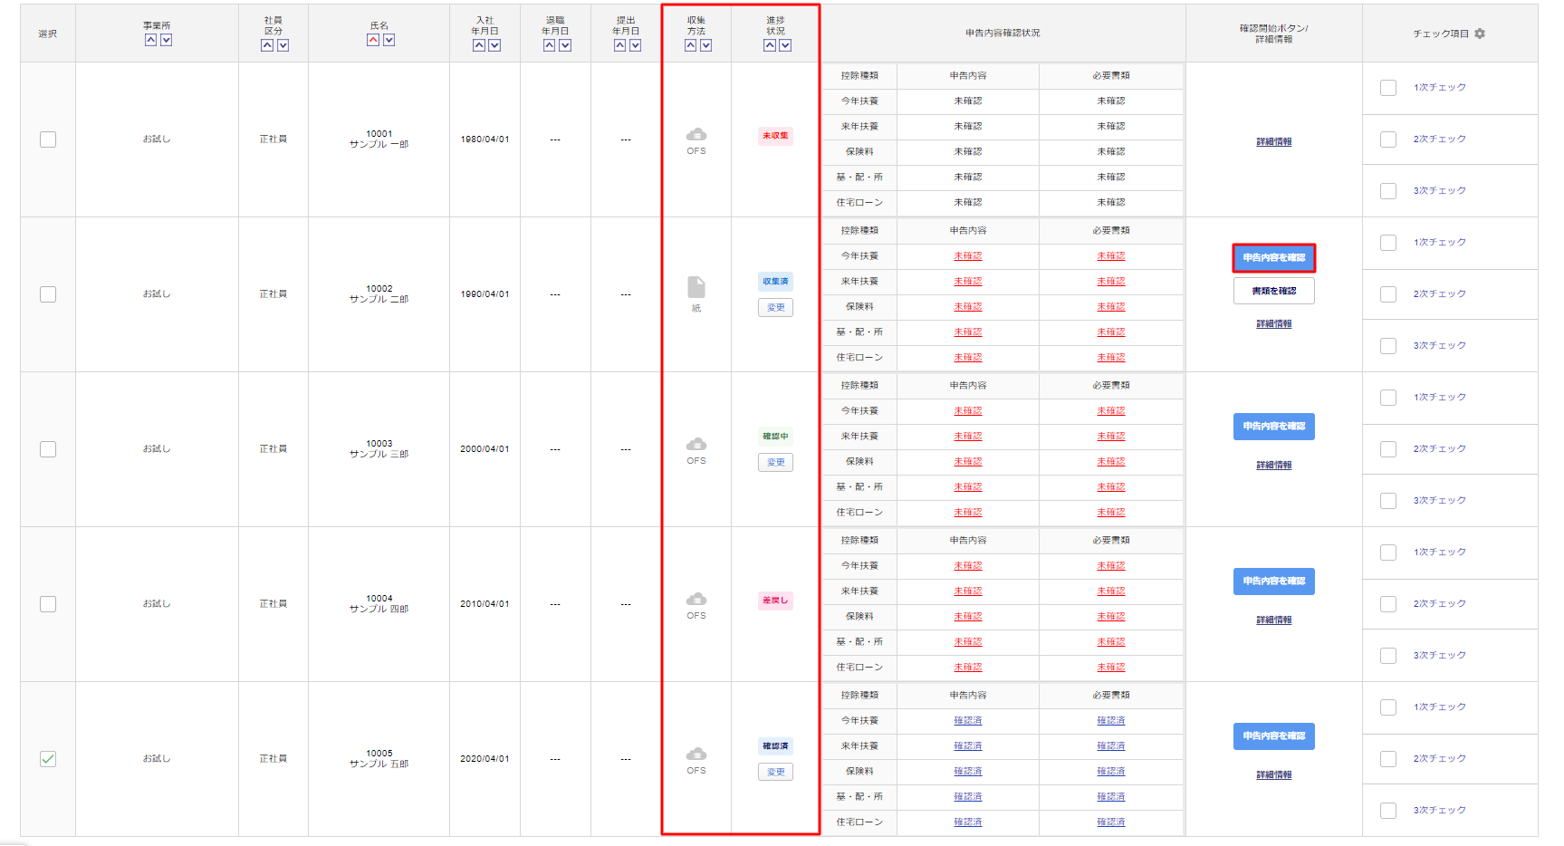The height and width of the screenshot is (846, 1564).
Task: Tick 3次チェック for サンプル 三郎
Action: coord(1388,501)
